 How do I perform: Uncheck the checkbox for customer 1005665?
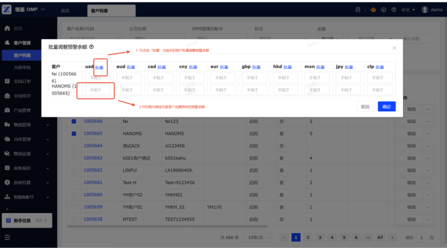[x=74, y=133]
